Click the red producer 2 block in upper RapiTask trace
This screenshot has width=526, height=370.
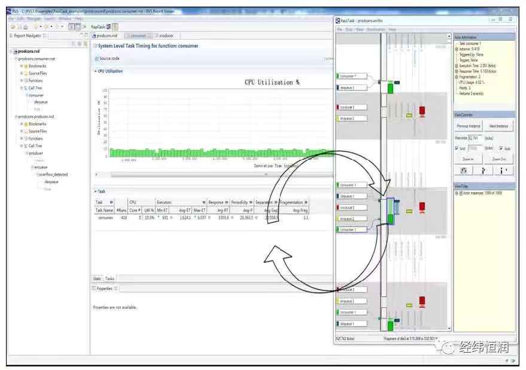pyautogui.click(x=422, y=111)
